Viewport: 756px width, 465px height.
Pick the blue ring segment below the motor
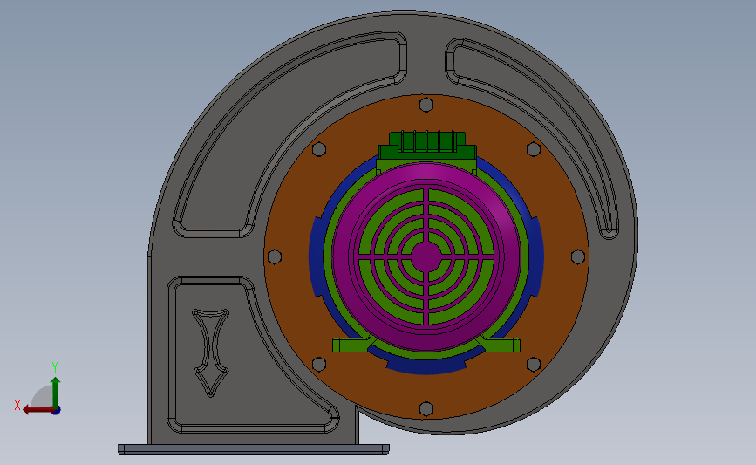coord(426,366)
